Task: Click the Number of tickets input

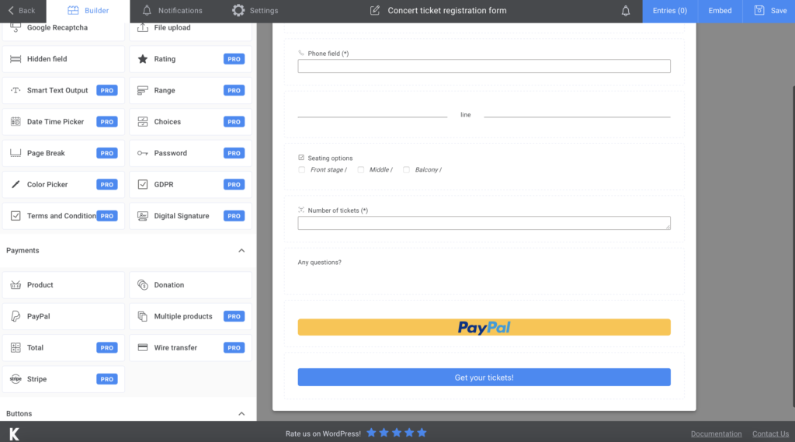Action: click(x=484, y=223)
